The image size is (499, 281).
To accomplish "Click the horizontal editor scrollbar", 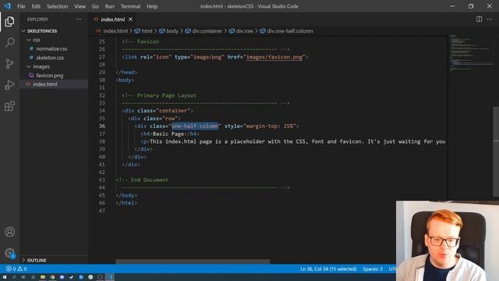I will (193, 261).
